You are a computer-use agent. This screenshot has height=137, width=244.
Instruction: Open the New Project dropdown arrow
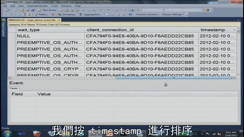click(10, 10)
